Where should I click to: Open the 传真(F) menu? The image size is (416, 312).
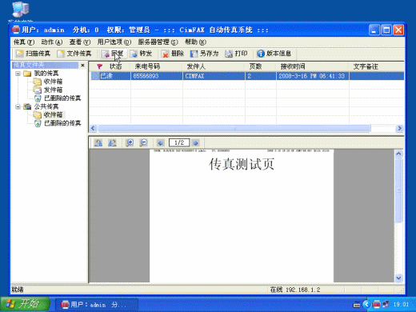(24, 42)
